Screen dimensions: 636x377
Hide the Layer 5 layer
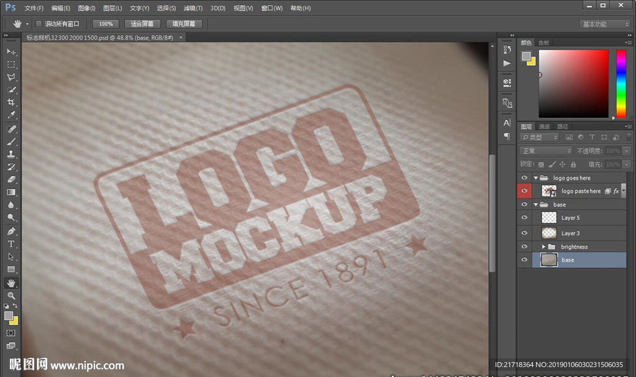pos(525,218)
